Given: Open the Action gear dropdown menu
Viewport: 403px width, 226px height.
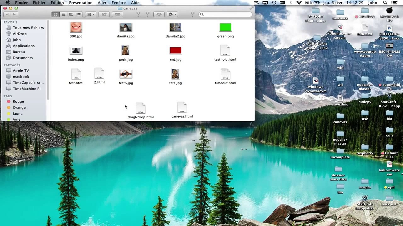Looking at the screenshot, I should [172, 14].
